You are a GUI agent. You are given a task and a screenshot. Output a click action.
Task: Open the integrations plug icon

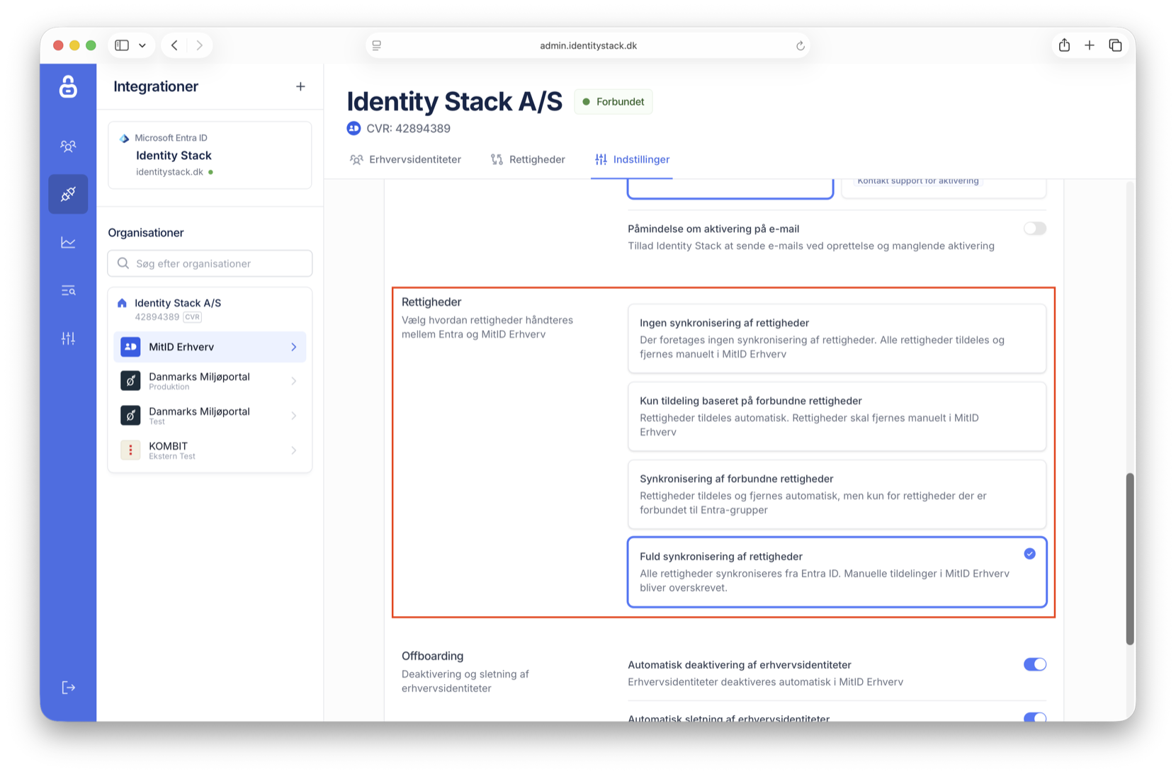(68, 194)
